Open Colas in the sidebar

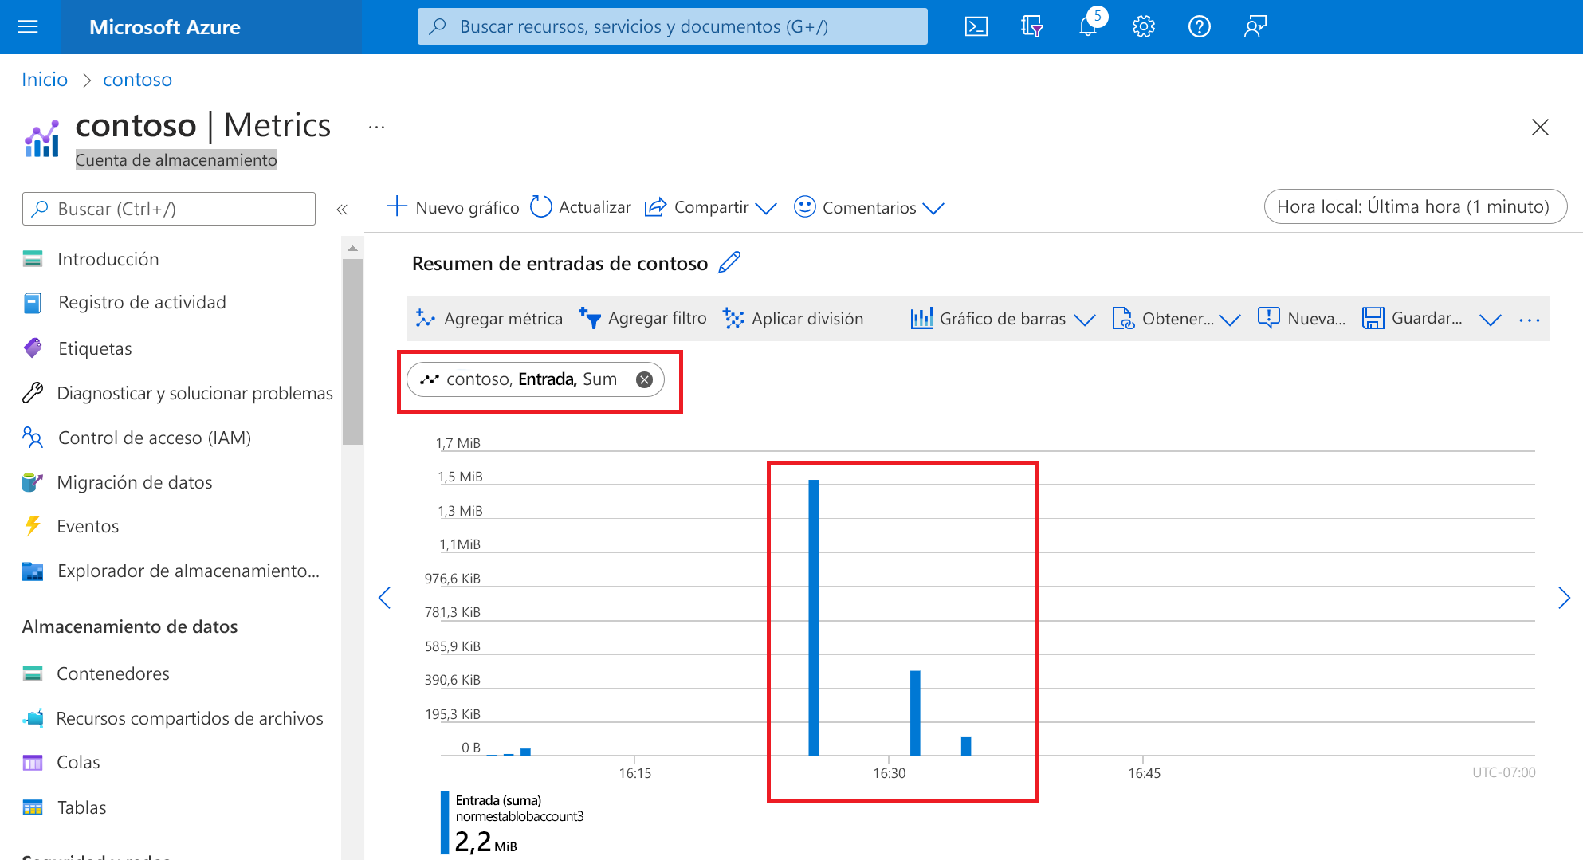[78, 762]
